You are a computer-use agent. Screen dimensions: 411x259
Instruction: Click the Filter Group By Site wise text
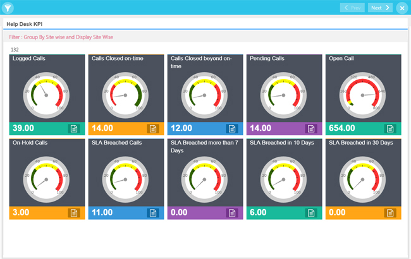point(60,37)
